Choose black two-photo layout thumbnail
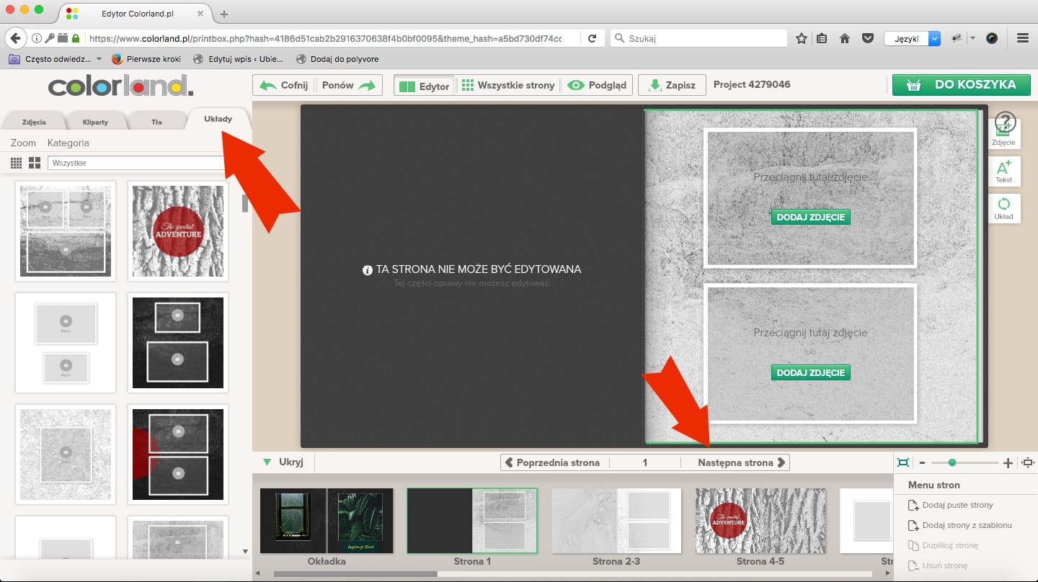1038x582 pixels. tap(178, 343)
